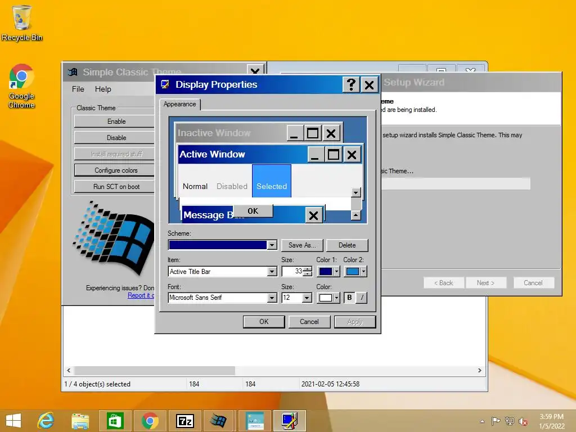Image resolution: width=576 pixels, height=432 pixels.
Task: Toggle italic font style button
Action: (x=362, y=298)
